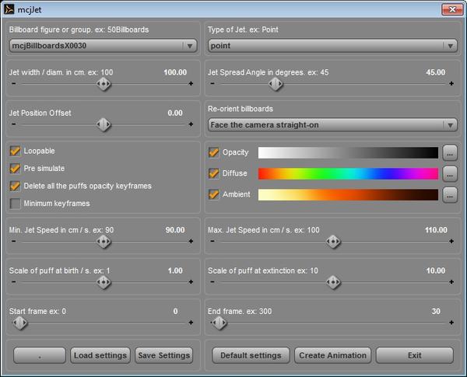Increase Start frame with plus icon
467x377 pixels.
point(191,323)
